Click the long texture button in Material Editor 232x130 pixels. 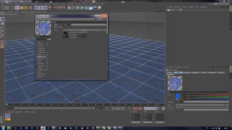(84, 30)
